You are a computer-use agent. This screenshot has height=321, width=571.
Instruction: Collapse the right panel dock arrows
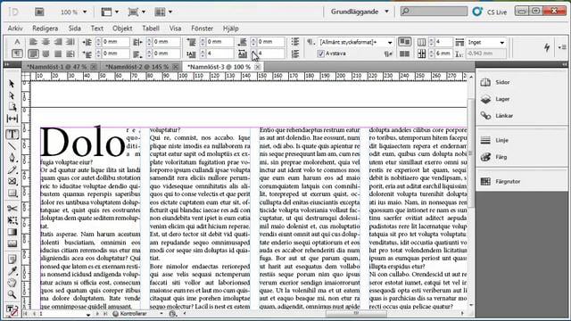pos(565,64)
